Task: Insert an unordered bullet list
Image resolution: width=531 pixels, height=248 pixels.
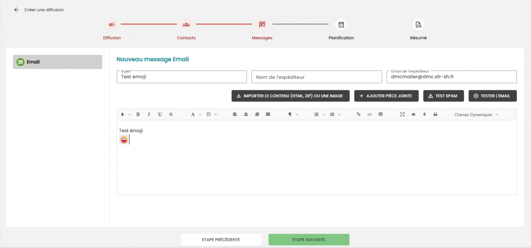Action: tap(332, 115)
